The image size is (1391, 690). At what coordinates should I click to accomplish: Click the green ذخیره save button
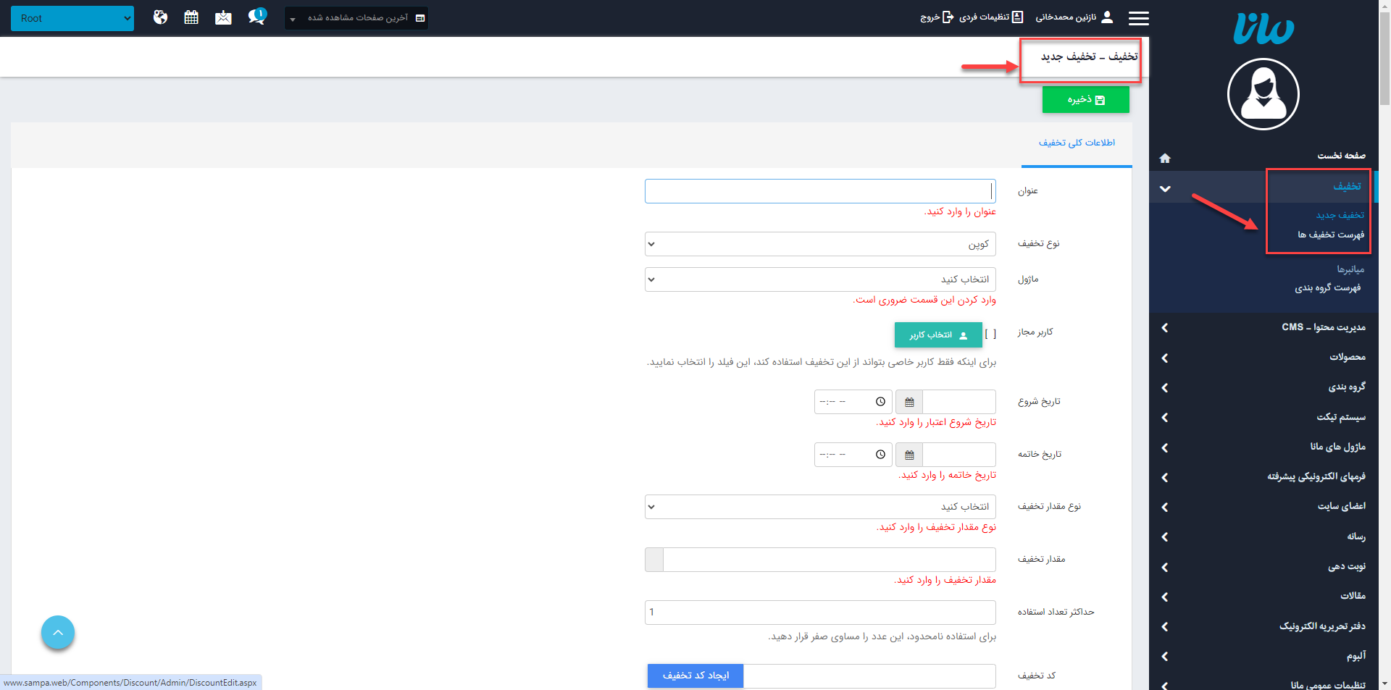(x=1085, y=99)
